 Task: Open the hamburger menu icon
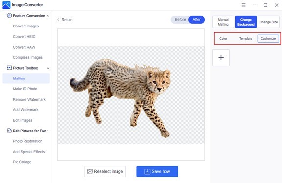coord(243,5)
